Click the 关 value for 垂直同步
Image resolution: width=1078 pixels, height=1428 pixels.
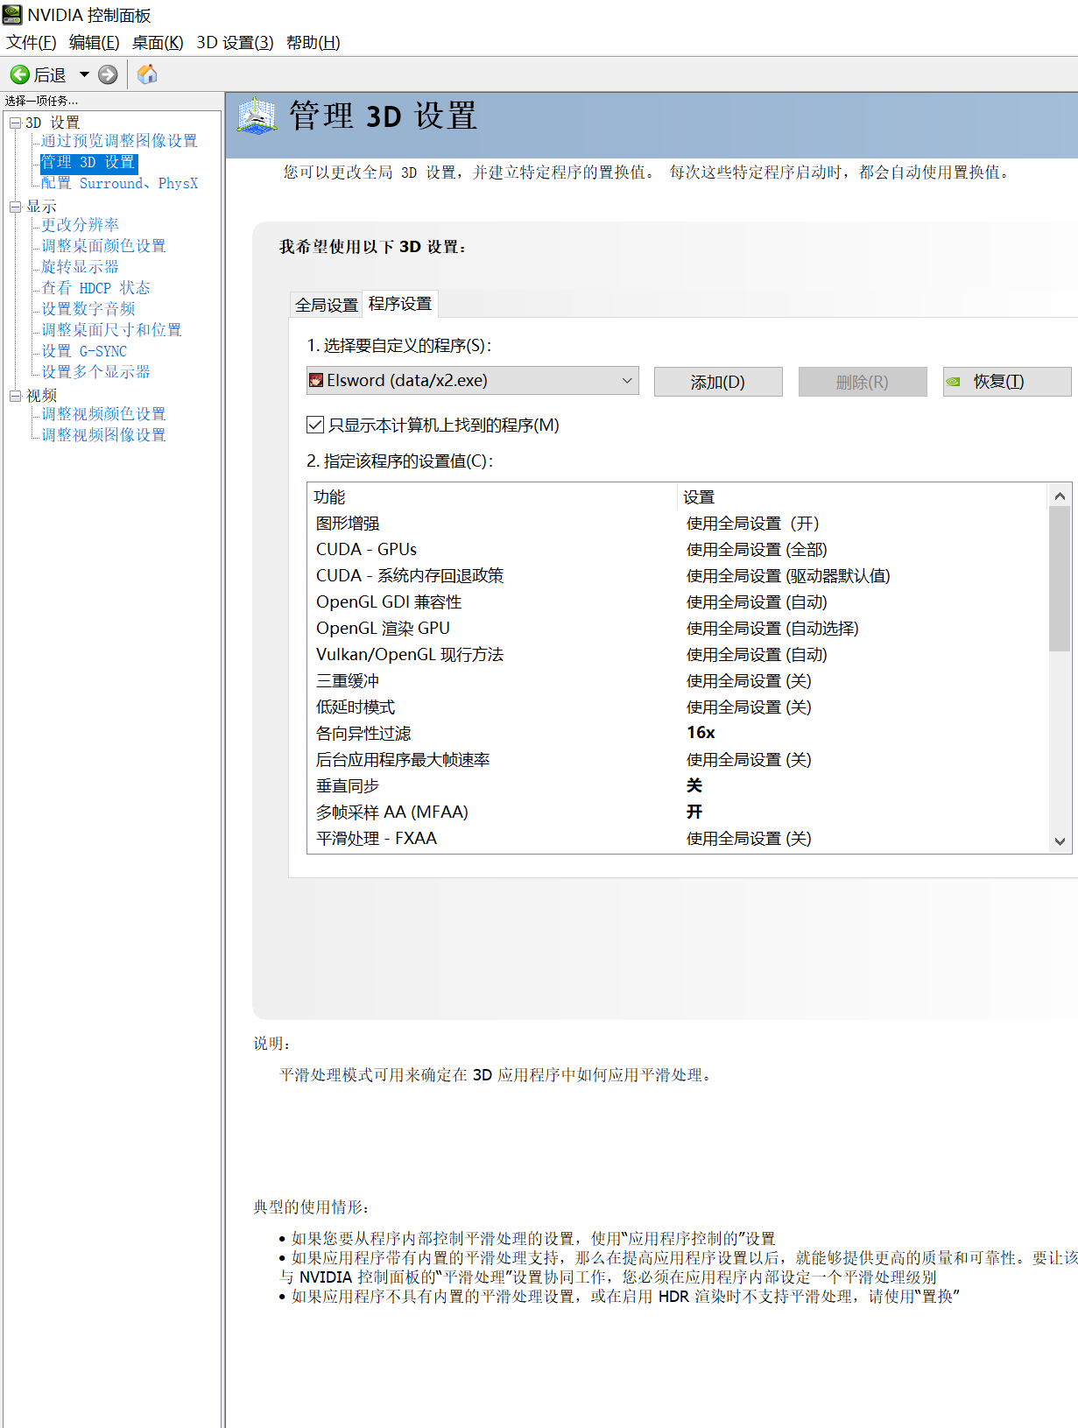(694, 785)
